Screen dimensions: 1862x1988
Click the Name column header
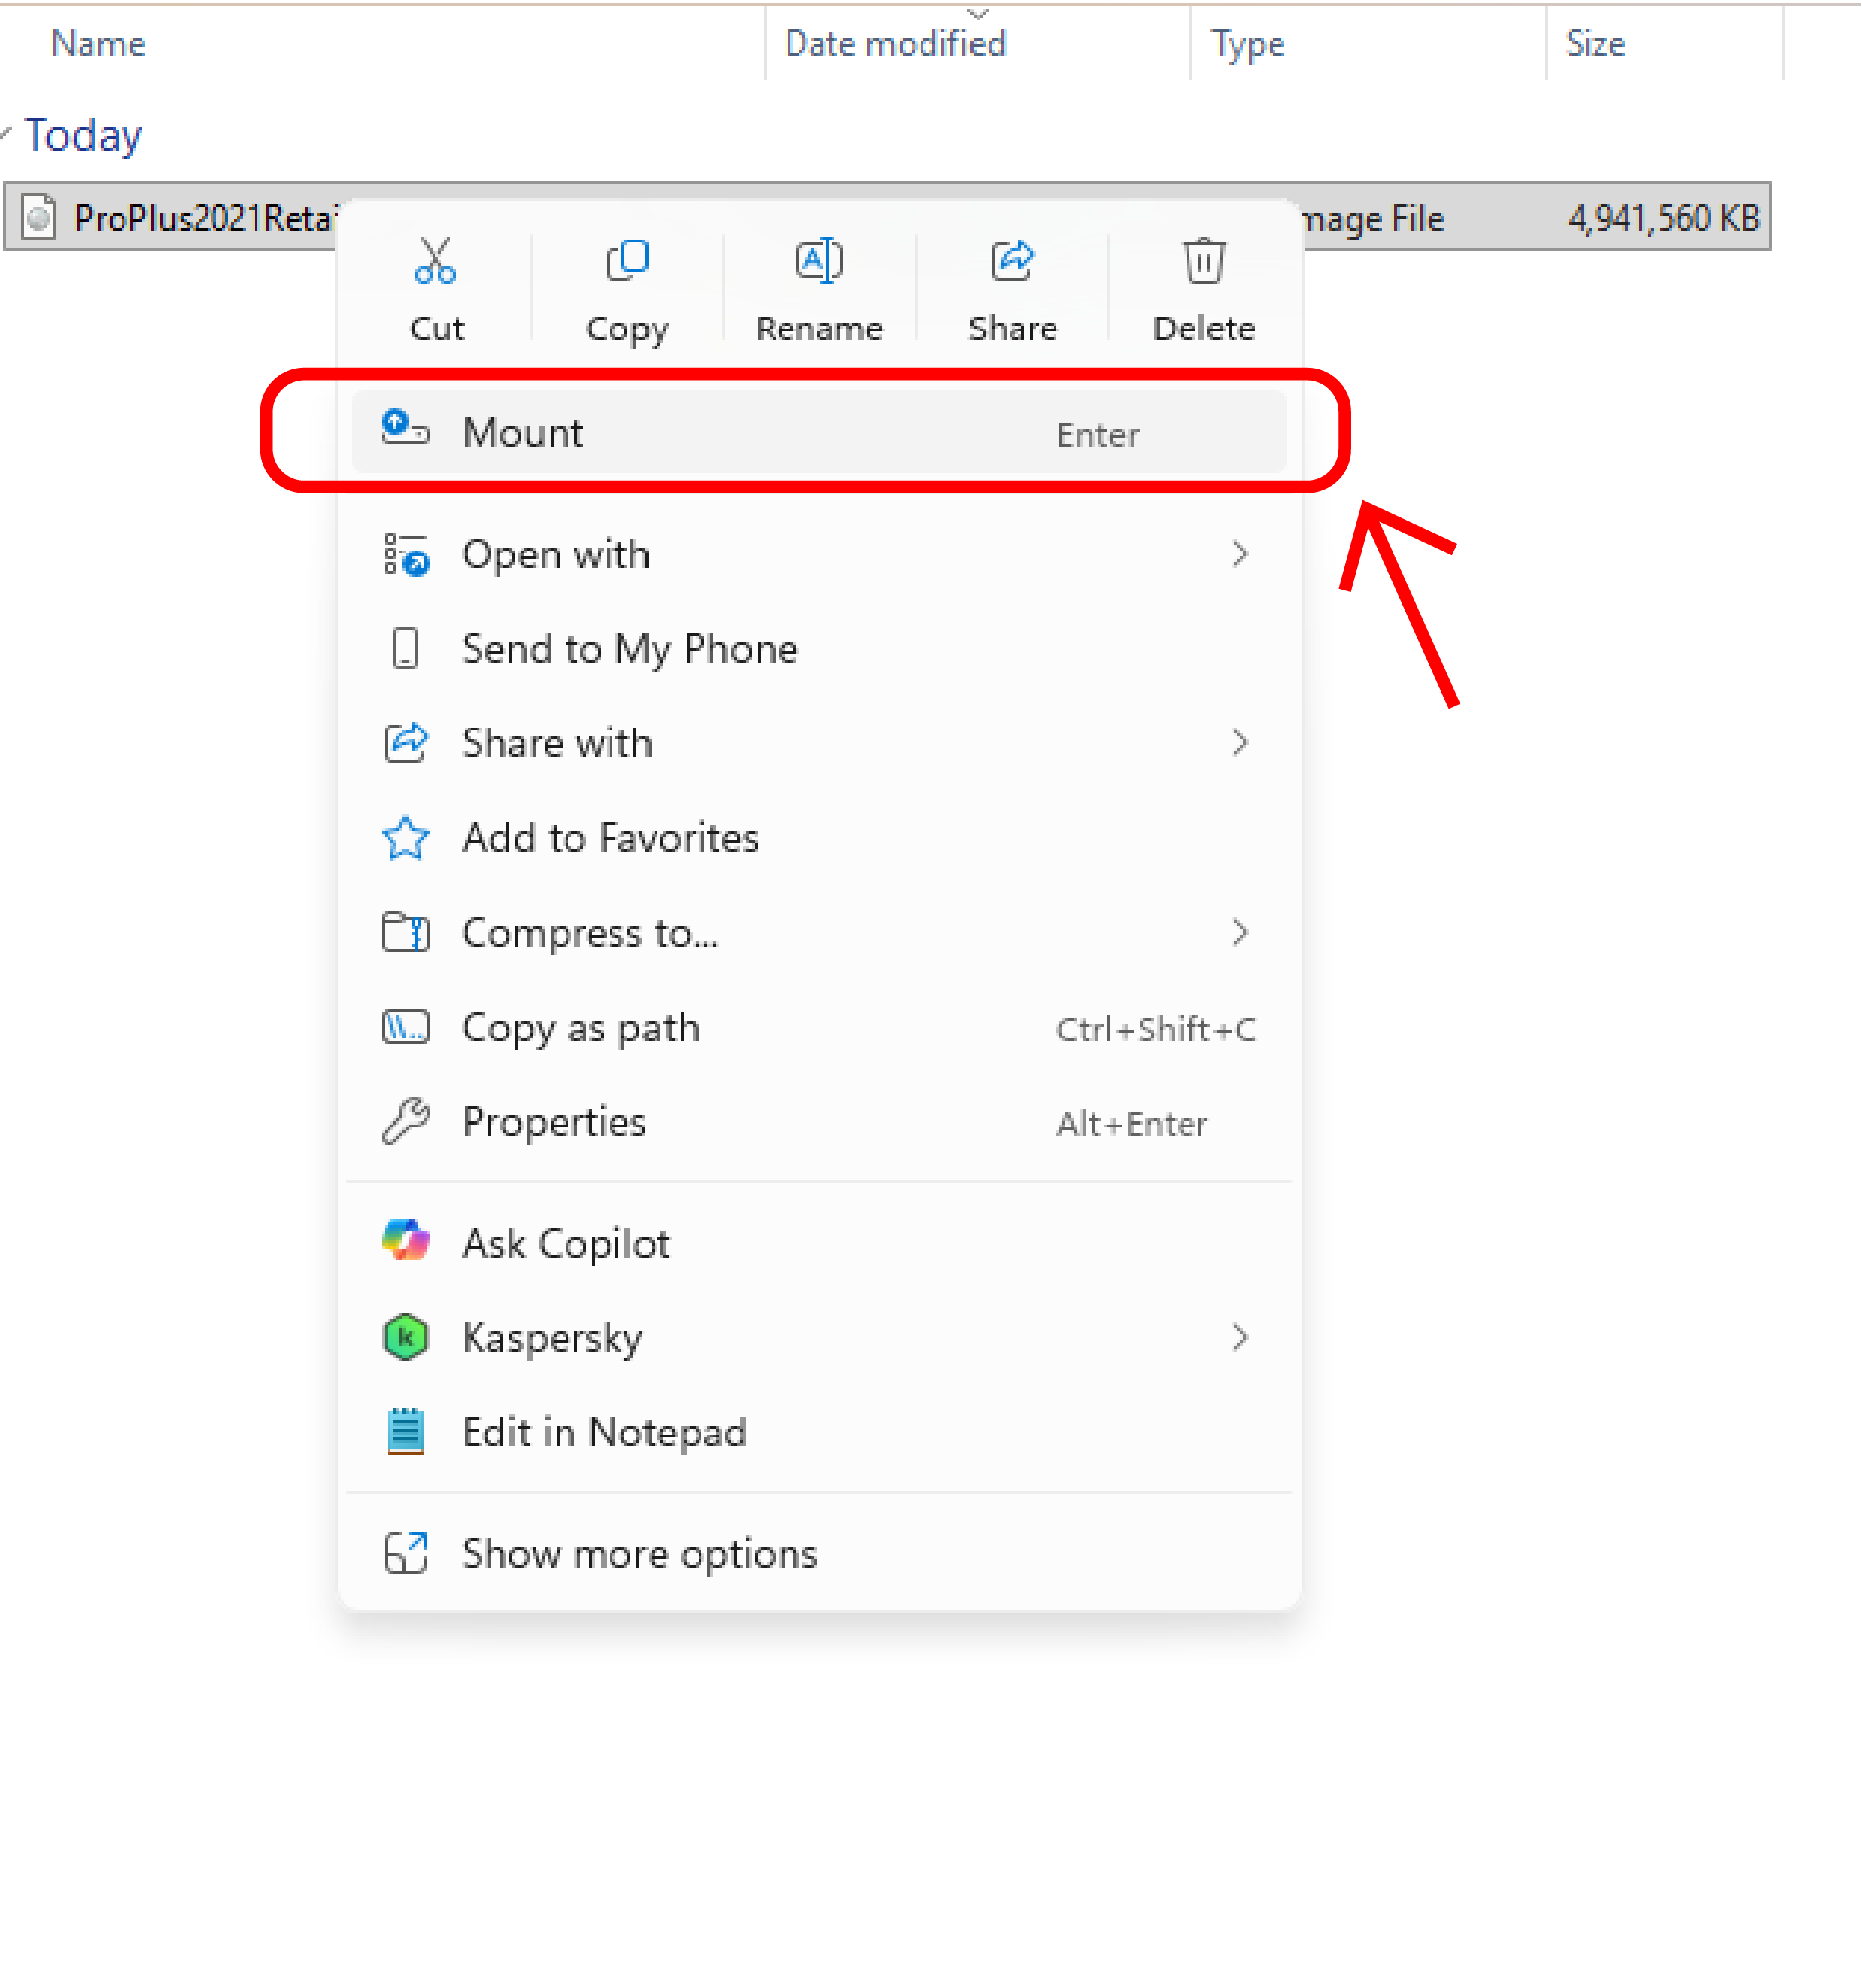coord(98,44)
